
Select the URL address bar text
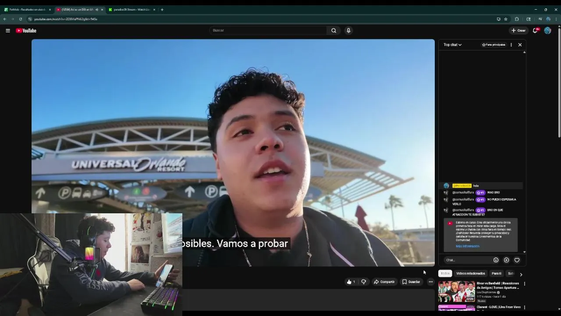(66, 19)
